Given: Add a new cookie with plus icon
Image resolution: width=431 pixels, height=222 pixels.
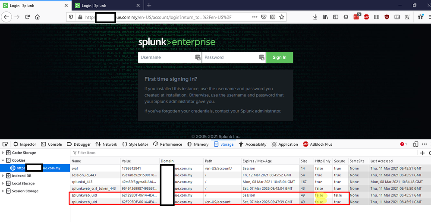Looking at the screenshot, I should point(422,153).
